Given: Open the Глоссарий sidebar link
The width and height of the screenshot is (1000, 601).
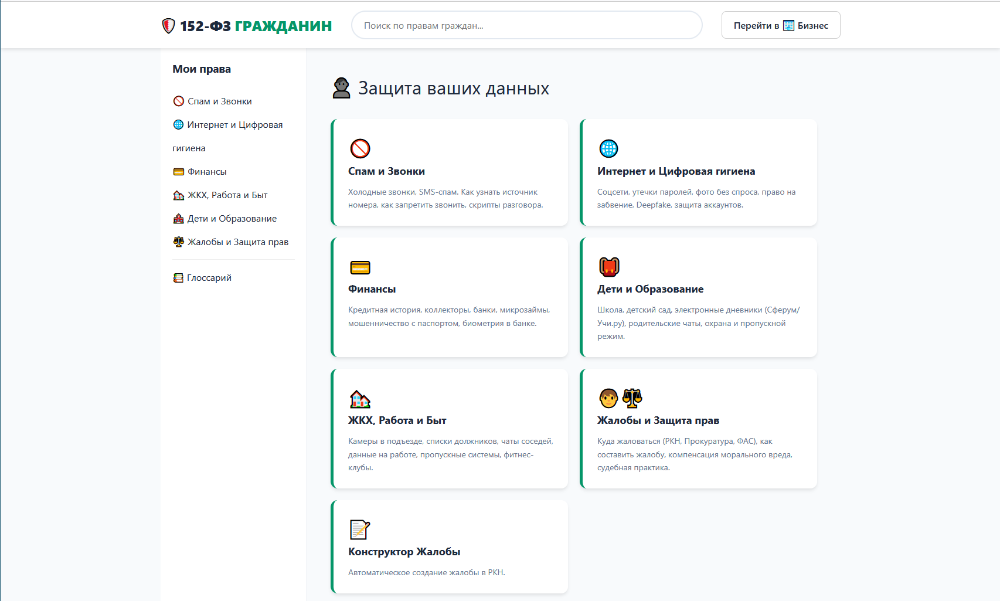Looking at the screenshot, I should pyautogui.click(x=209, y=278).
